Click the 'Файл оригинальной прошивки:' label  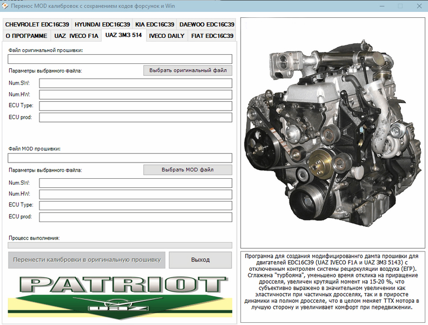pyautogui.click(x=45, y=50)
